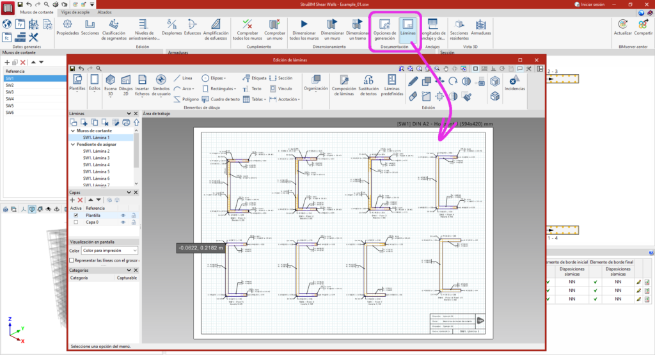
Task: Click the pan hand view tool
Action: coord(446,68)
